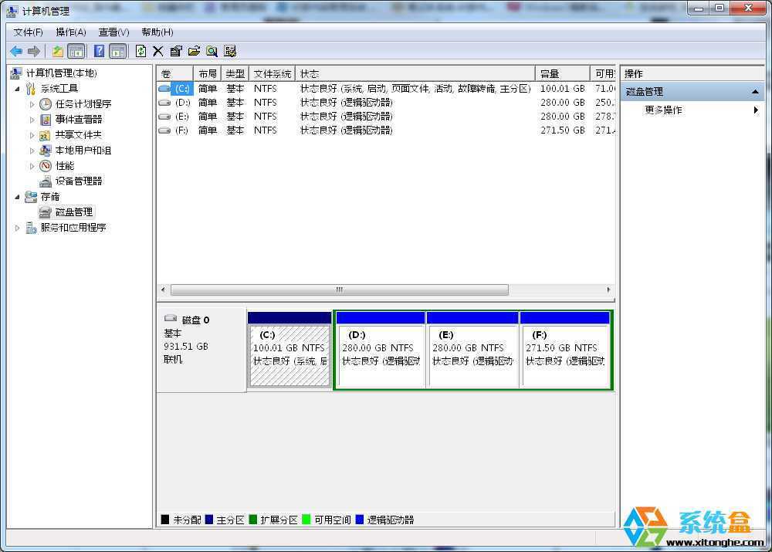Click the 280.00 GB capacity of (D:)
This screenshot has height=552, width=772.
(562, 103)
